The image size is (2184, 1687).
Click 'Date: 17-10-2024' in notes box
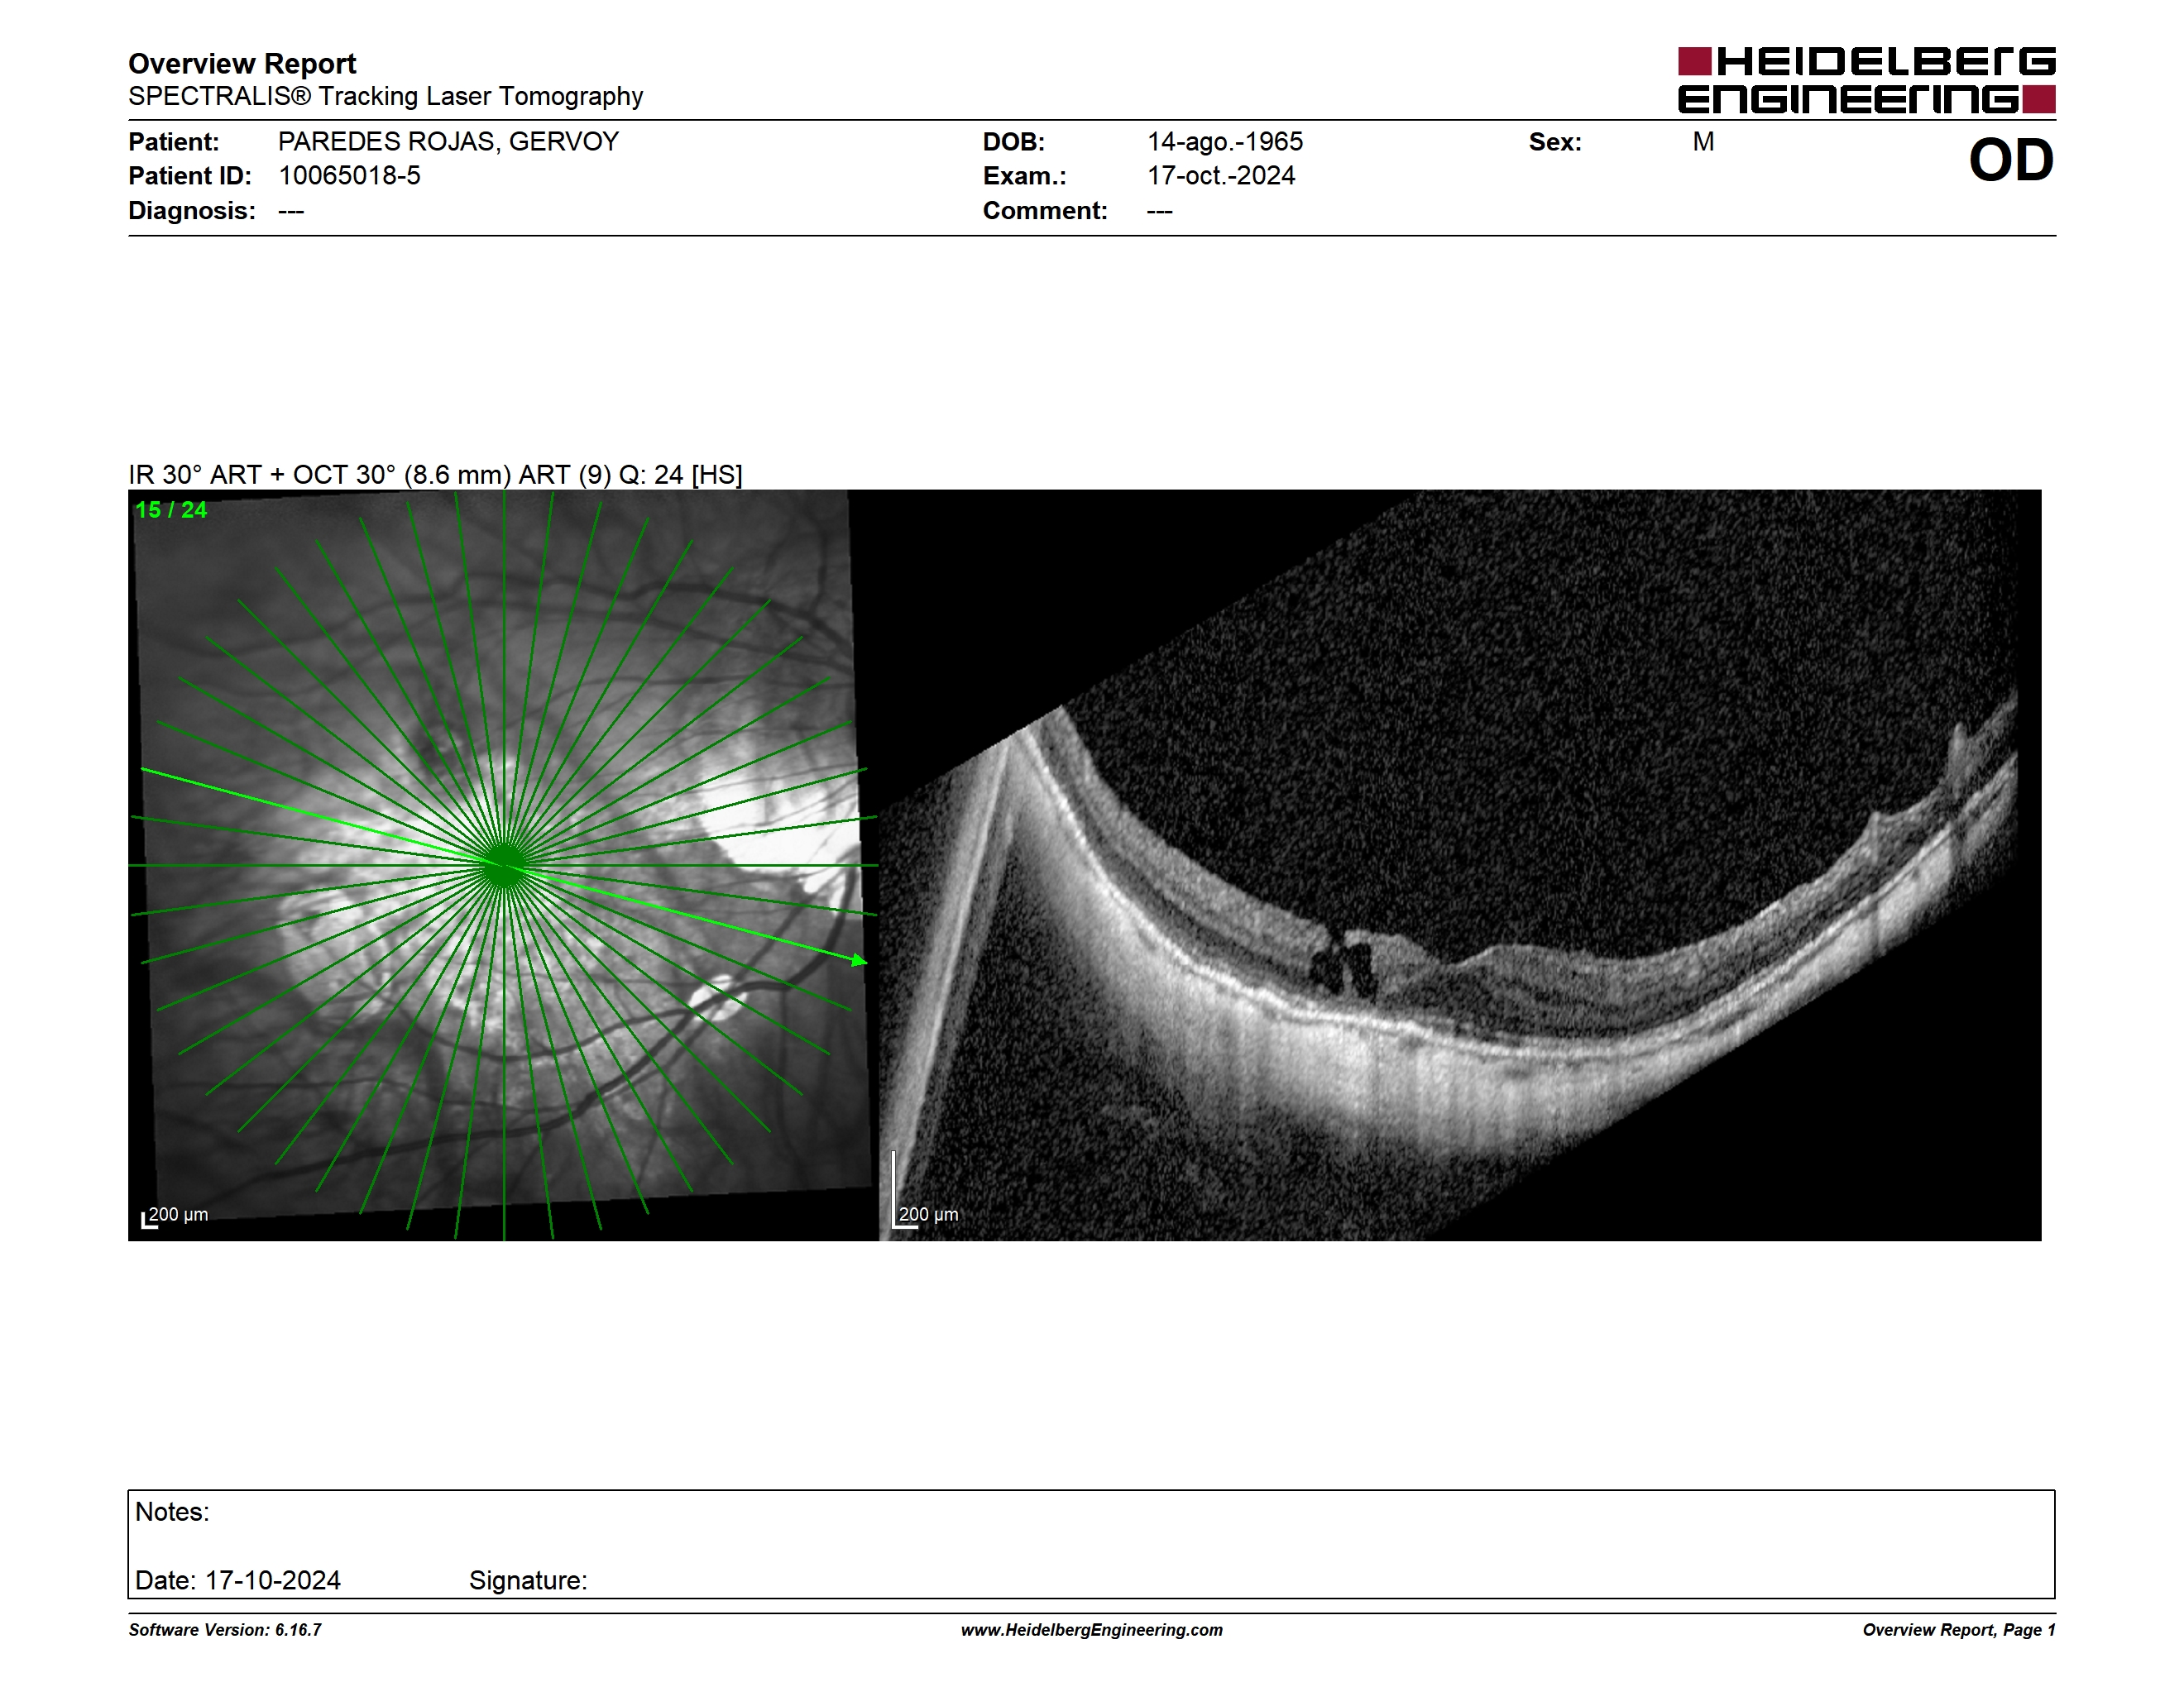(238, 1580)
